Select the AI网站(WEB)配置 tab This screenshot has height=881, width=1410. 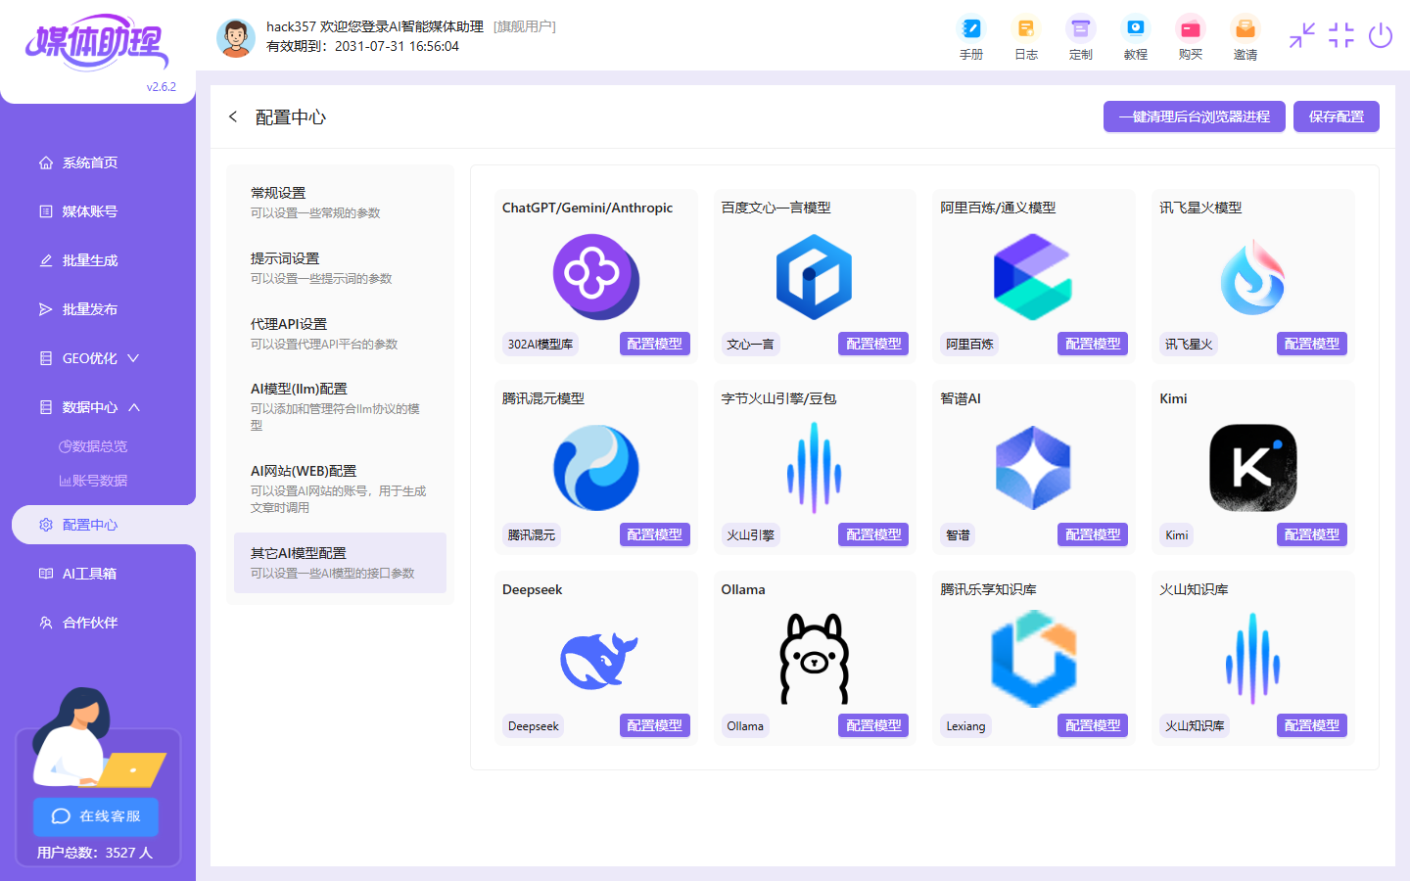tap(340, 488)
